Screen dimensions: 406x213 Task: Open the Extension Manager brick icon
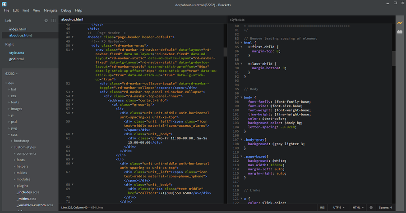tap(399, 32)
